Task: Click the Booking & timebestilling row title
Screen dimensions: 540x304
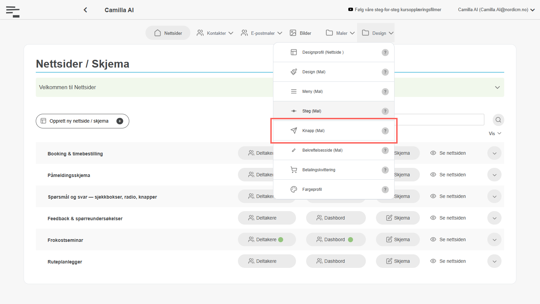Action: pyautogui.click(x=75, y=154)
